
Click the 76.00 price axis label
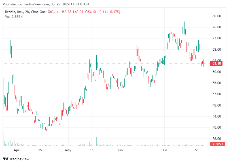217,27
